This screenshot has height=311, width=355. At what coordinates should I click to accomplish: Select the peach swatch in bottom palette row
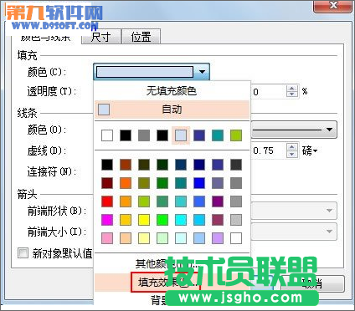(x=126, y=238)
